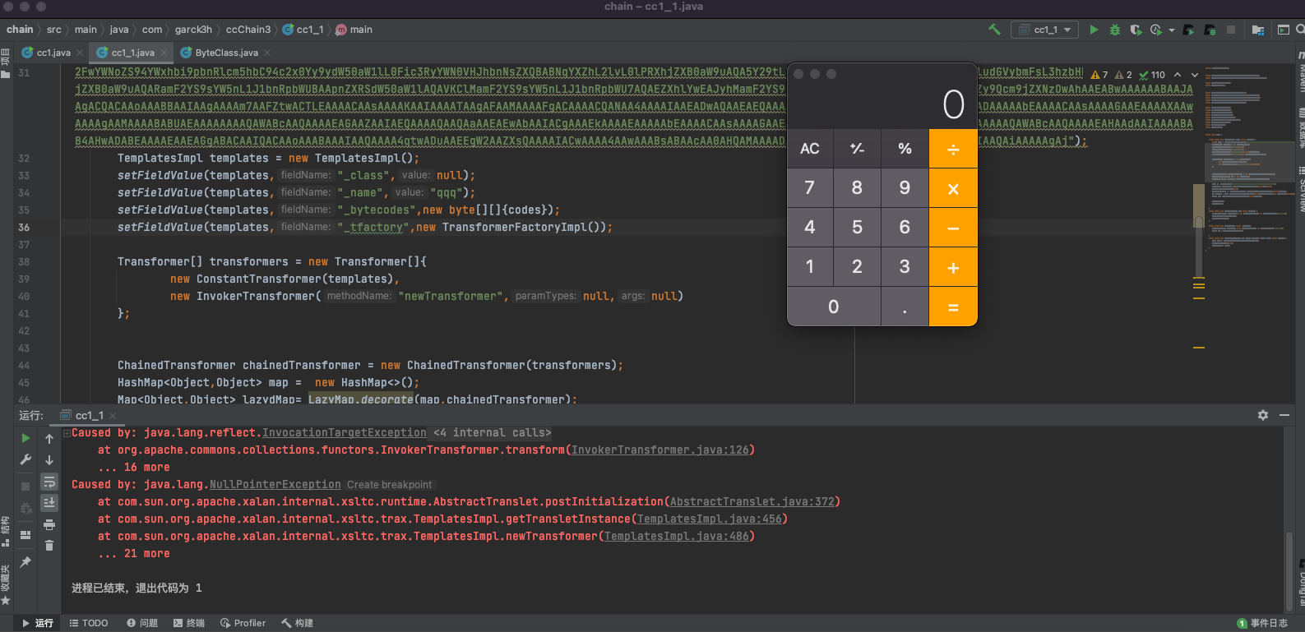Click the garck3h breadcrumb

click(193, 30)
